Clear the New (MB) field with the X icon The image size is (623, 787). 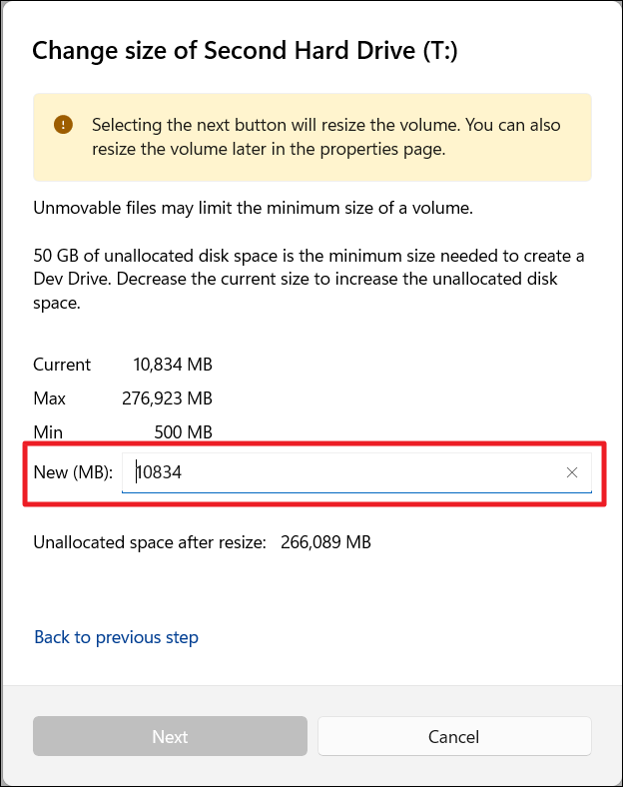click(572, 472)
